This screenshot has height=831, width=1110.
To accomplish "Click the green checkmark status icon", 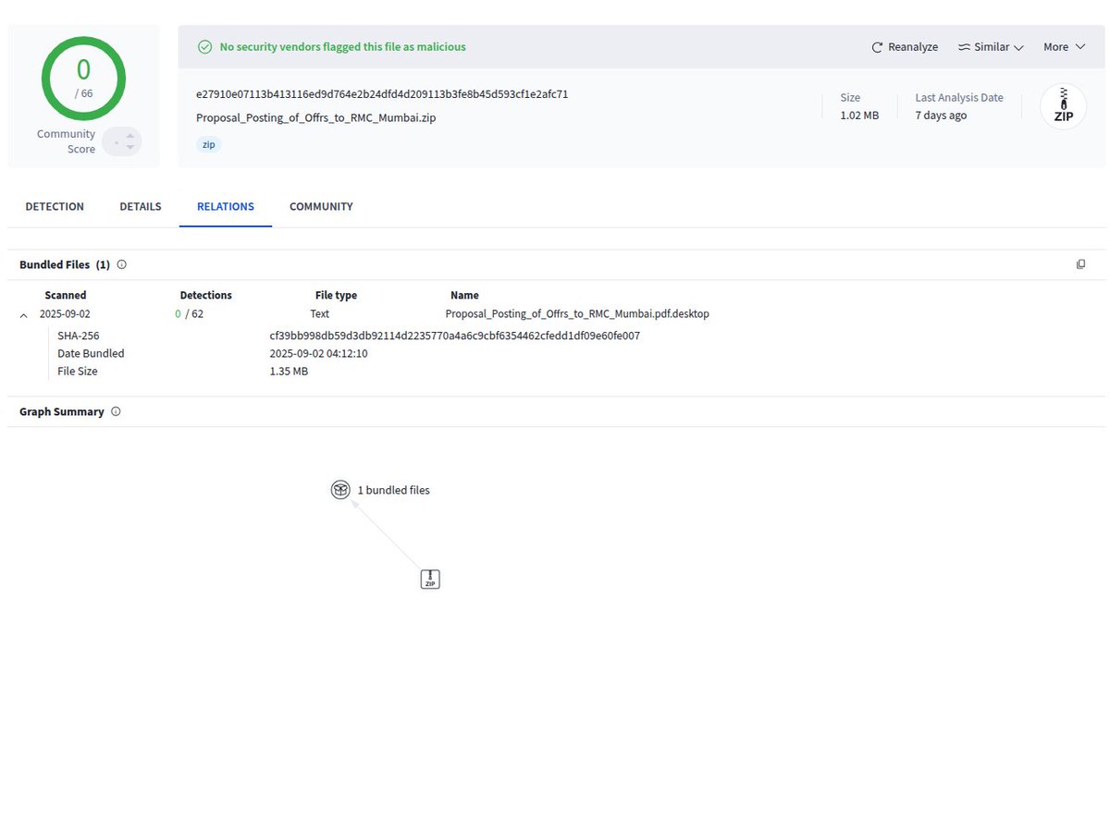I will point(205,47).
